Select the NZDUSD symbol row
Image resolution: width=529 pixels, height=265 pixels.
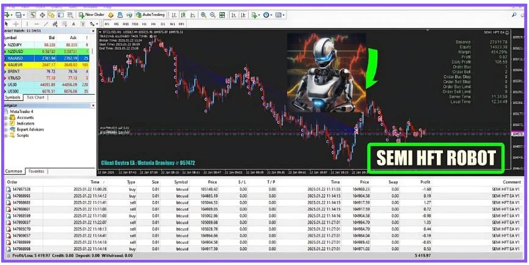click(x=47, y=51)
